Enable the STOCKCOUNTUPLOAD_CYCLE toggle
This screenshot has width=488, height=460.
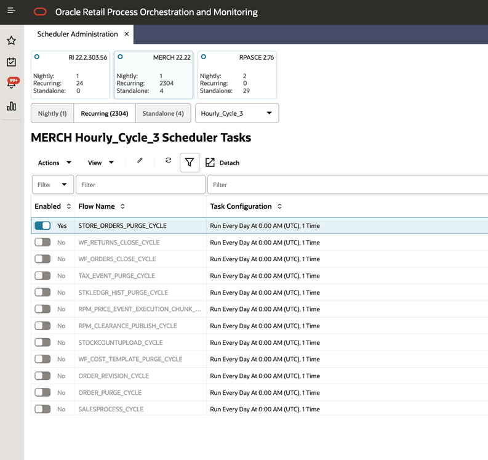[x=42, y=342]
